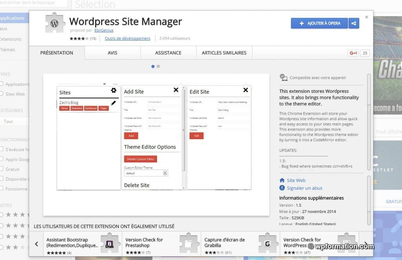Open the Assistant Bootstrap extension card

pos(82,244)
